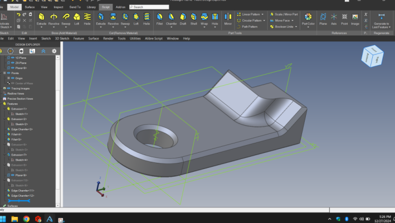Click the ribbon Search field
This screenshot has width=395, height=223.
click(x=149, y=7)
